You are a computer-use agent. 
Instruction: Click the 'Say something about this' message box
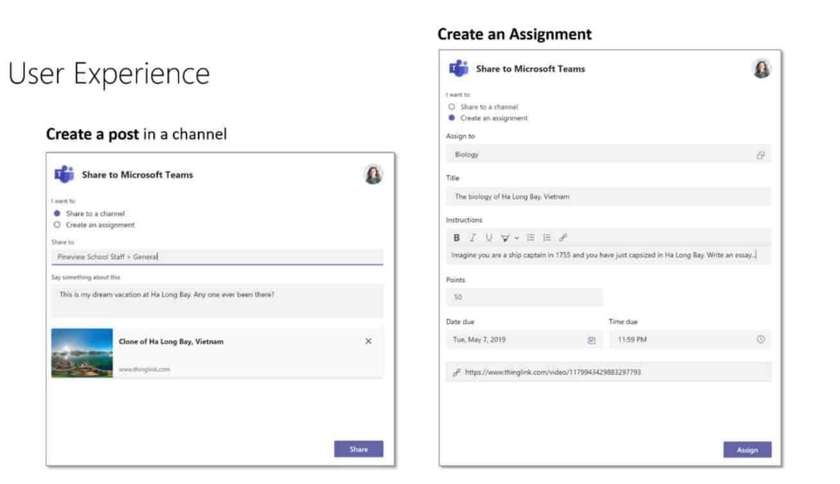[x=217, y=300]
